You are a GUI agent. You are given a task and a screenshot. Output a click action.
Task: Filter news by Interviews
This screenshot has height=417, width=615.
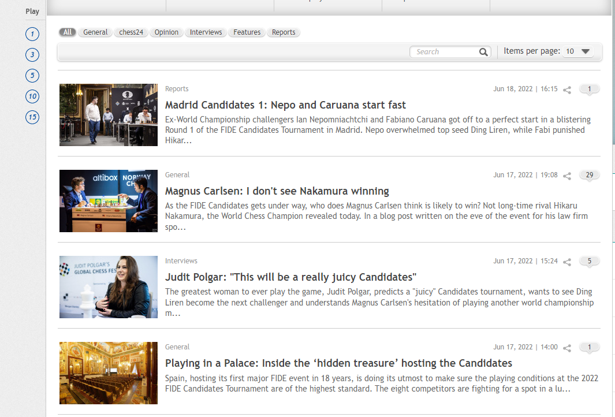pyautogui.click(x=206, y=32)
